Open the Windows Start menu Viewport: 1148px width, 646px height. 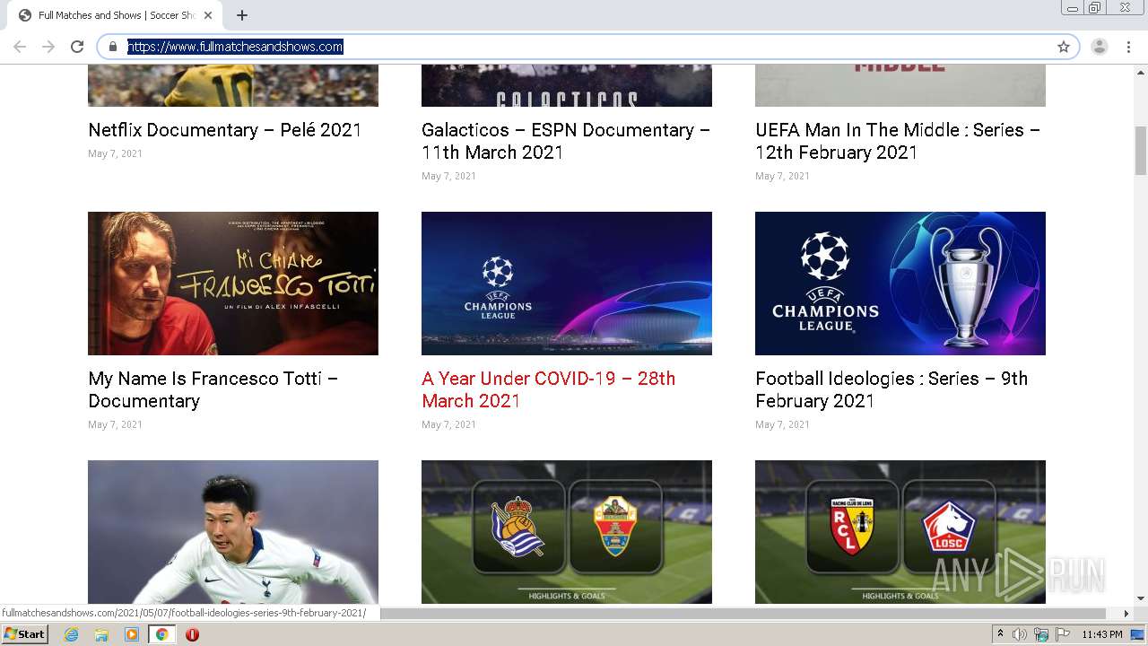pos(25,634)
